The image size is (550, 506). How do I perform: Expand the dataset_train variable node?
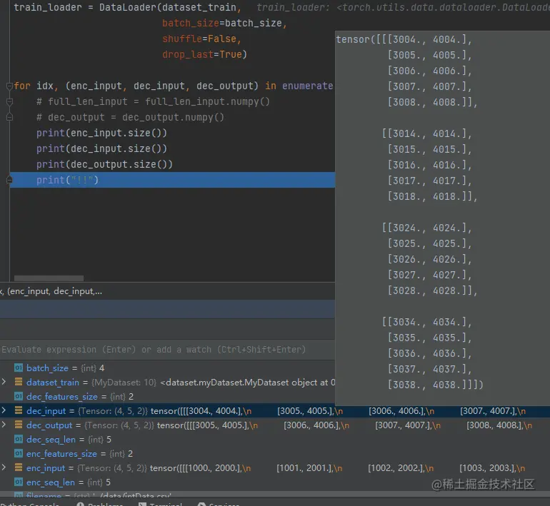[x=4, y=382]
